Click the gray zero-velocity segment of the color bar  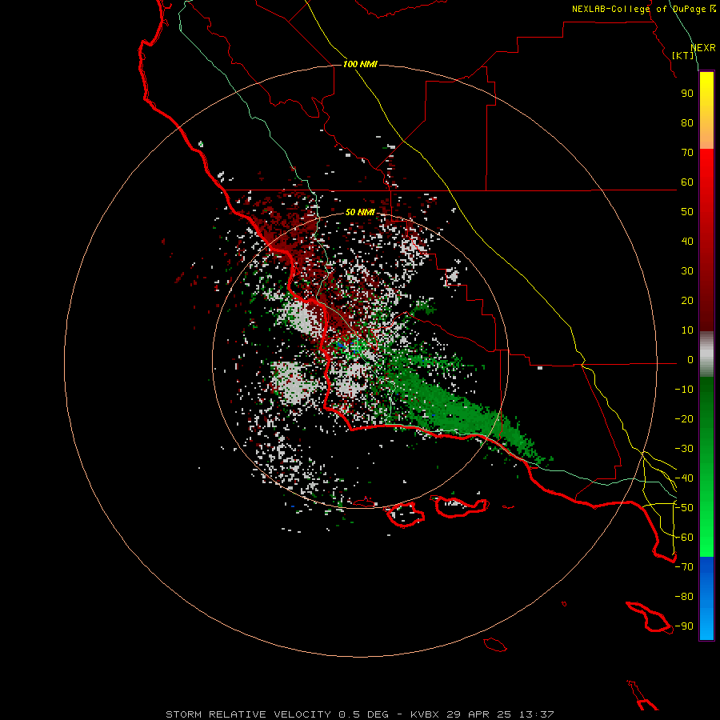[x=706, y=354]
